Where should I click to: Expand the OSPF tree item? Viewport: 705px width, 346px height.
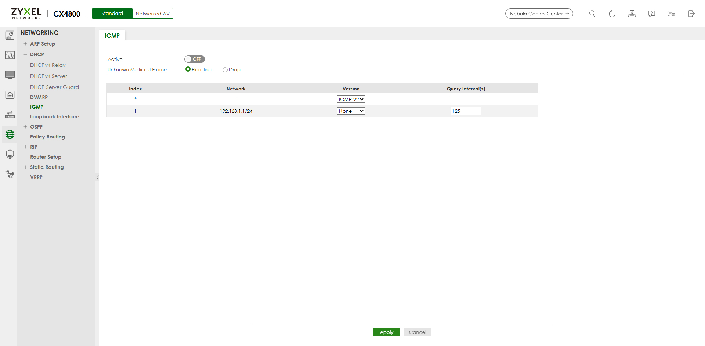25,127
